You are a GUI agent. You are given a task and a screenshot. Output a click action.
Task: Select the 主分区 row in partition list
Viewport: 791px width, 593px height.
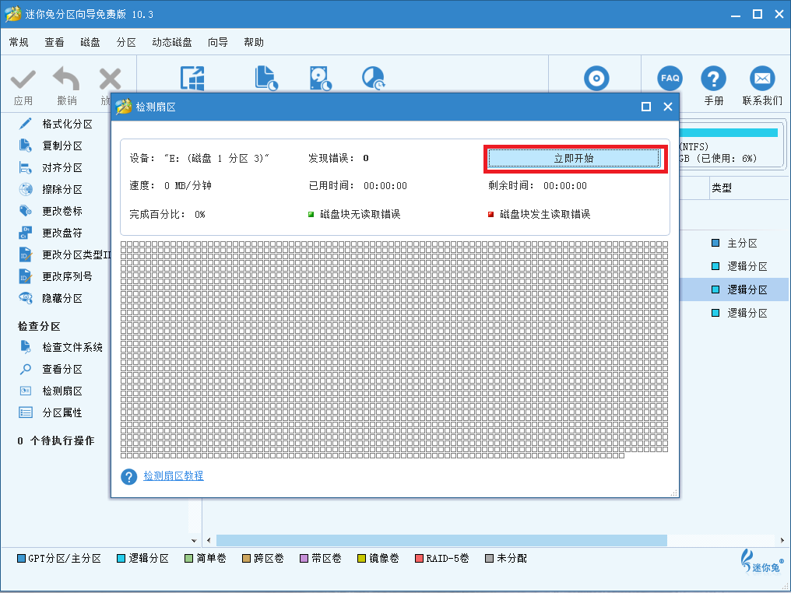[x=734, y=243]
